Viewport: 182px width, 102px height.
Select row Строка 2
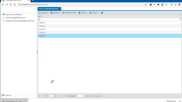[109, 26]
